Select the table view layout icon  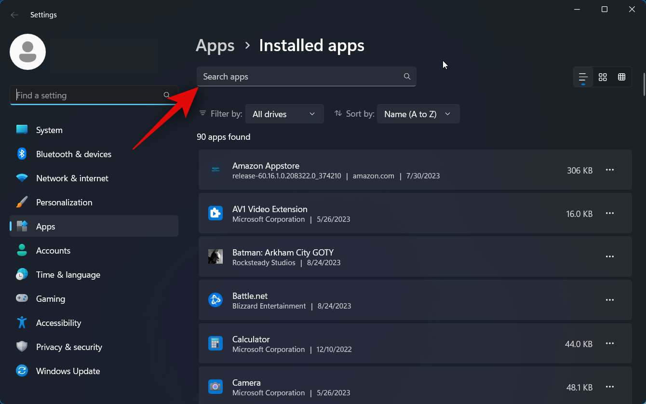(621, 77)
